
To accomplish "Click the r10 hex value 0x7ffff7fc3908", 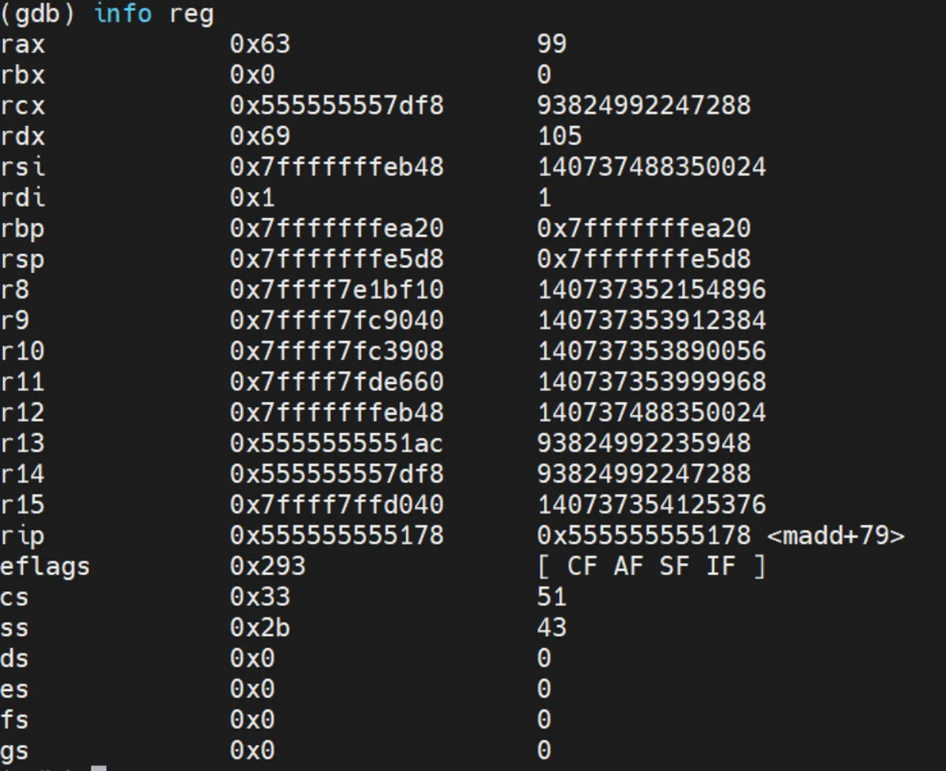I will [336, 352].
